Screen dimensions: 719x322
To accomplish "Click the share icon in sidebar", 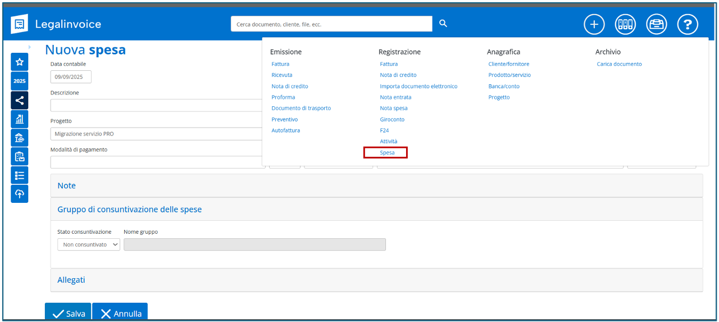I will [20, 100].
